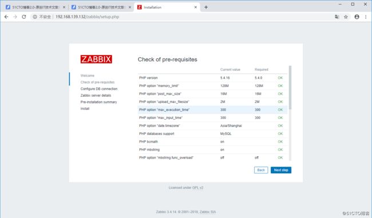The height and width of the screenshot is (218, 372).
Task: Click the upload_max_filesize option row
Action: [212, 102]
